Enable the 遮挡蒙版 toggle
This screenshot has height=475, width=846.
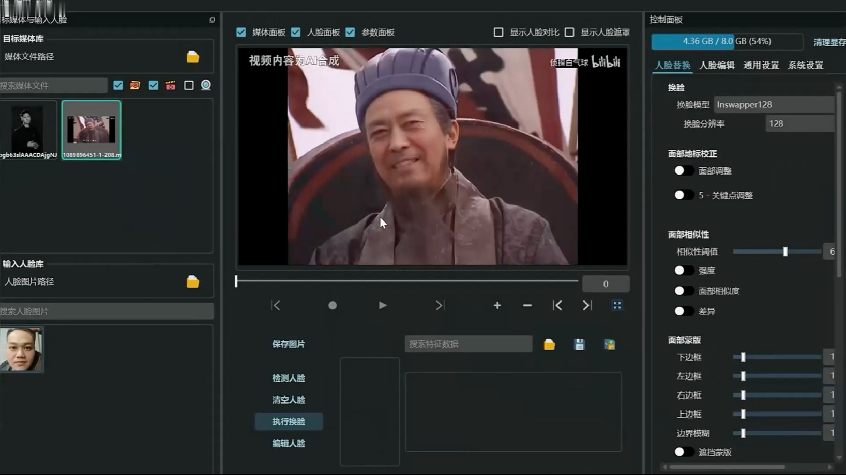click(684, 452)
